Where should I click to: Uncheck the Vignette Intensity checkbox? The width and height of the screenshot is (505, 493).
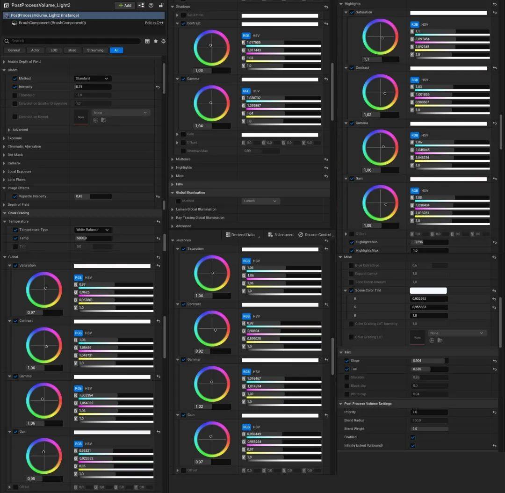coord(15,196)
